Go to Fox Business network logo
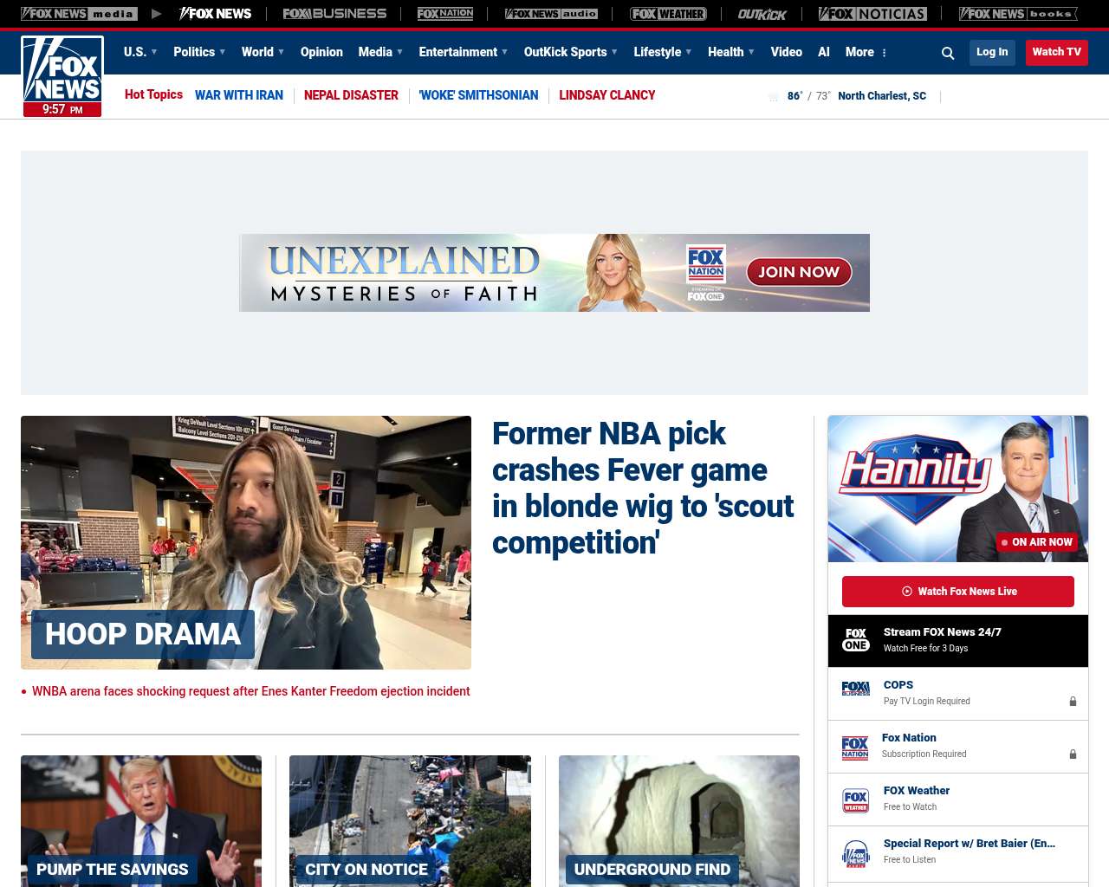Screen dimensions: 1109x887 pyautogui.click(x=334, y=14)
